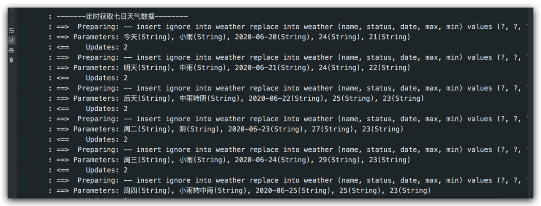Image resolution: width=541 pixels, height=206 pixels.
Task: Clear console with the trash icon
Action: point(11,60)
